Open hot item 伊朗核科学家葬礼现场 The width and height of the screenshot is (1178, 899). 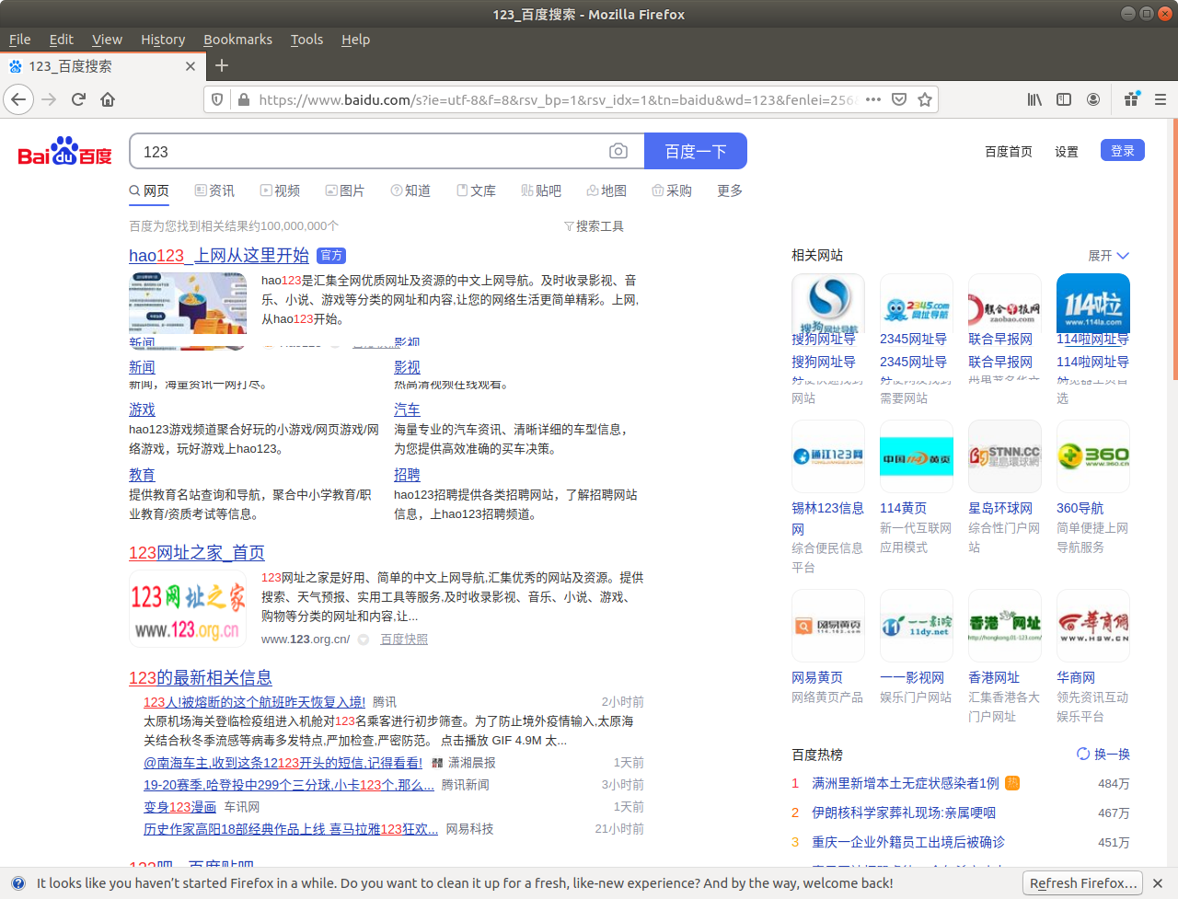(x=904, y=813)
